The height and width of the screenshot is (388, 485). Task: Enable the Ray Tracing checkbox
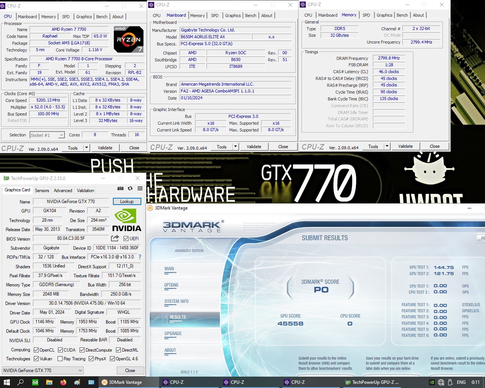click(60, 358)
